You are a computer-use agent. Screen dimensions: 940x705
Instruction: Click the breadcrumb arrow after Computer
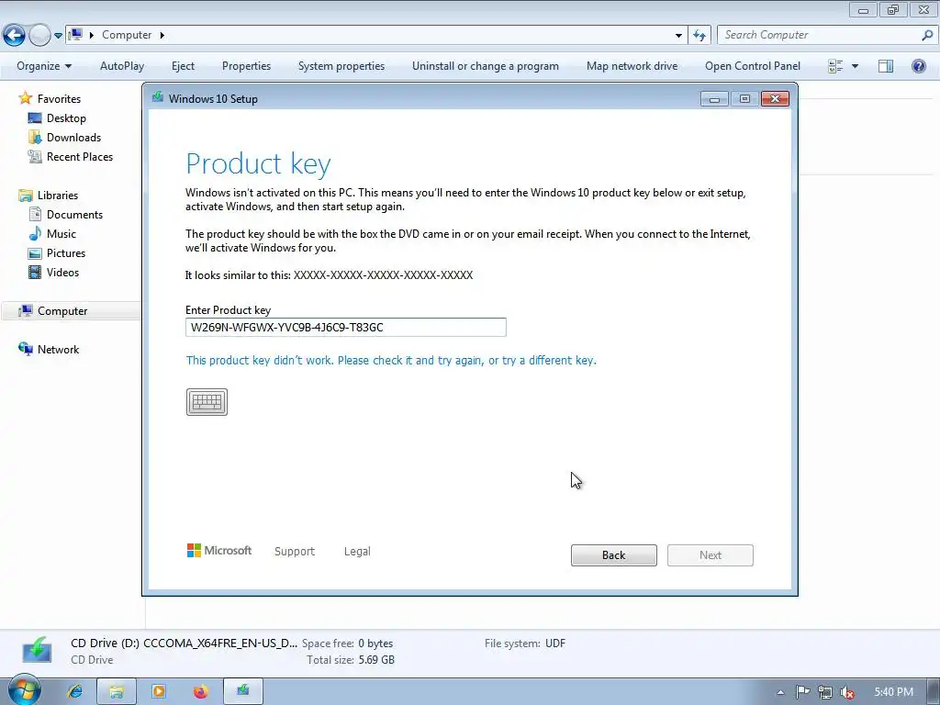click(x=162, y=35)
